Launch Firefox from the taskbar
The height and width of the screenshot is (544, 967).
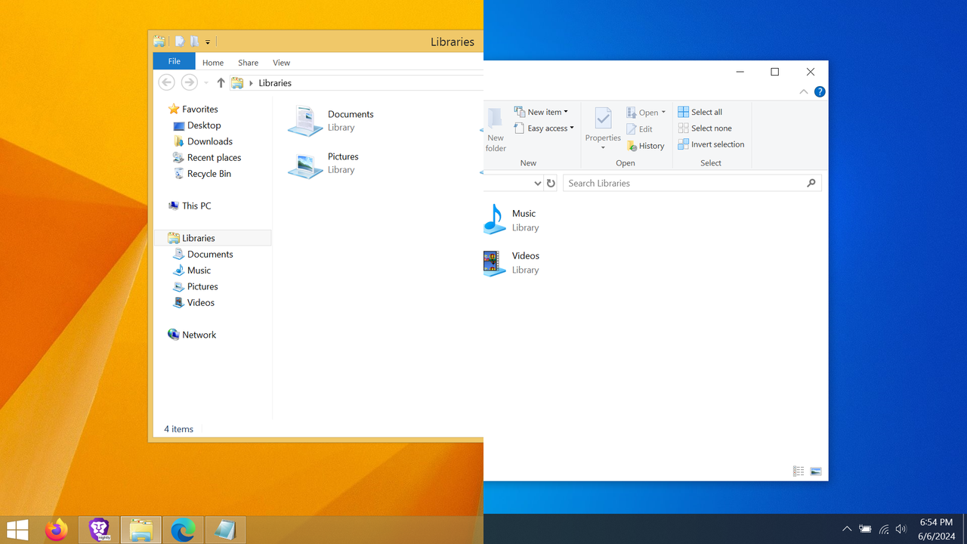click(x=57, y=530)
